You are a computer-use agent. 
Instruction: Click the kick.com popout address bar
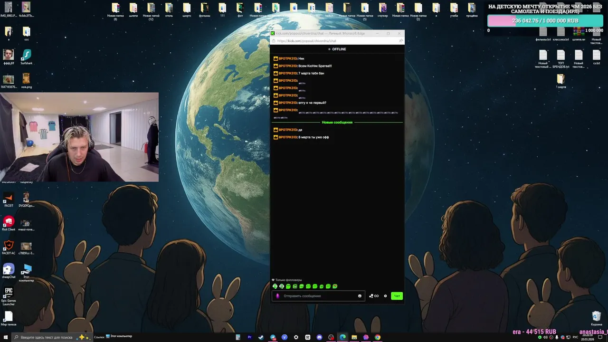(x=336, y=41)
